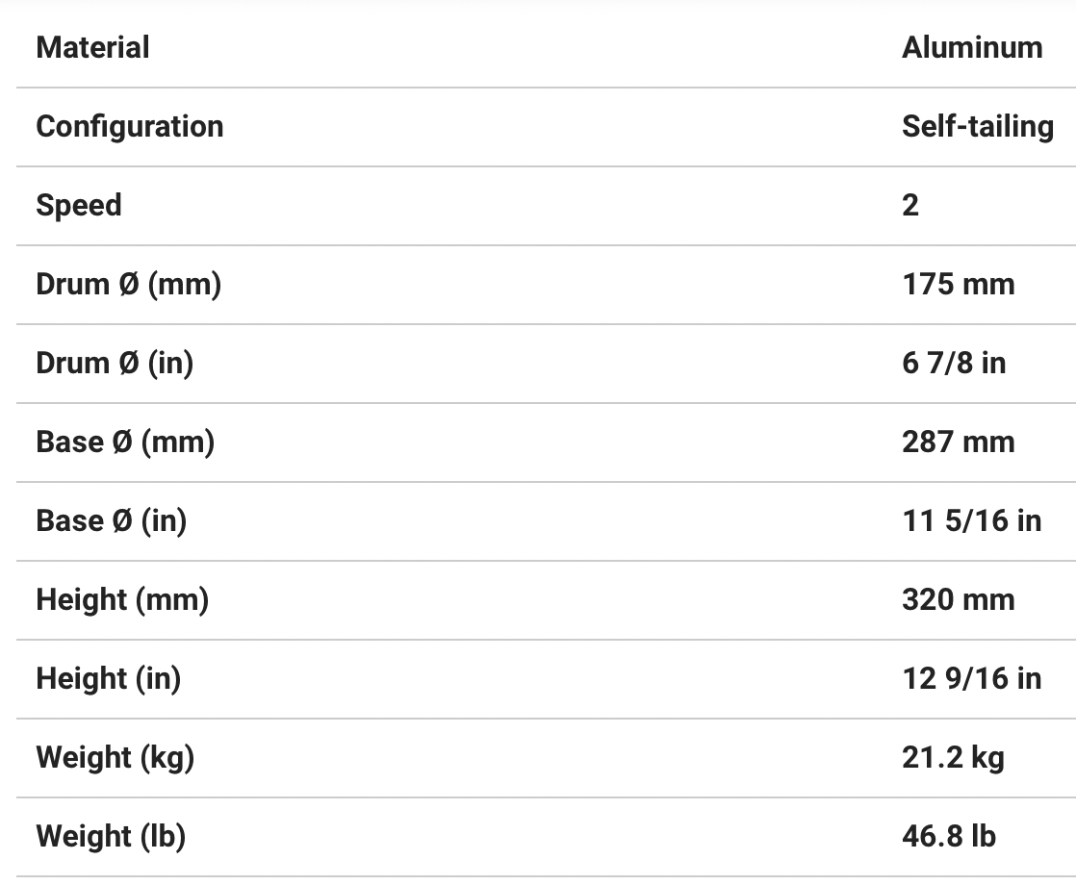Click the Base Ø (in) label
Image resolution: width=1076 pixels, height=885 pixels.
click(x=112, y=520)
